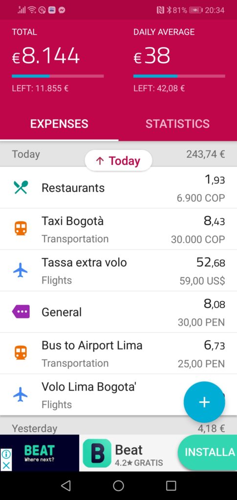Tap the blue add expense plus button
This screenshot has width=237, height=500.
click(204, 402)
